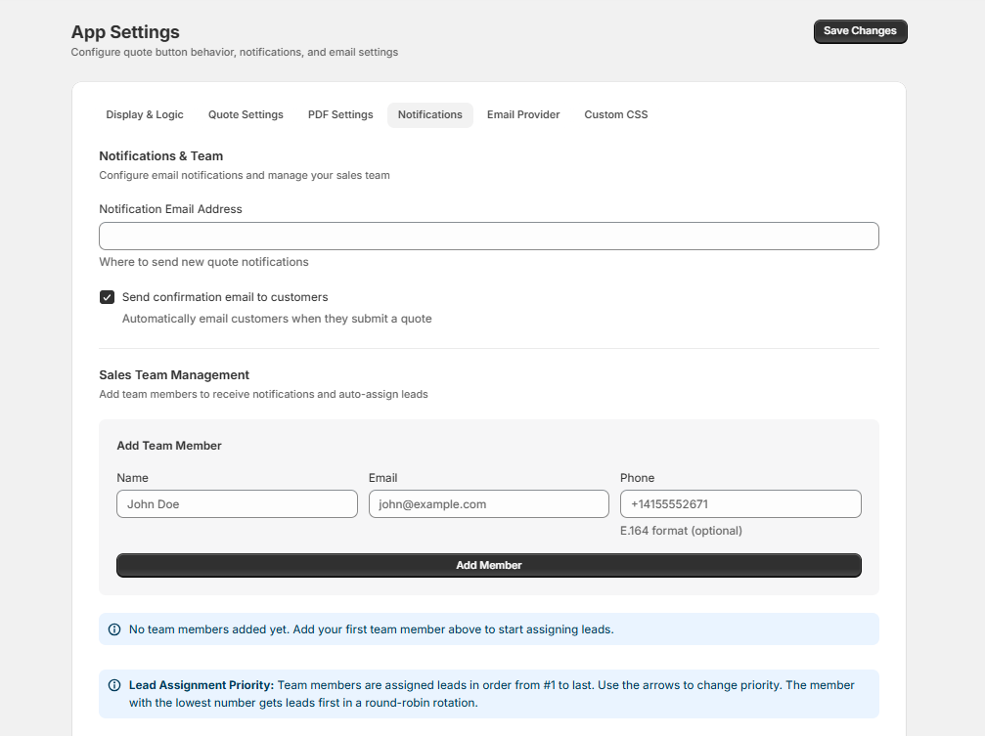Screen dimensions: 985x736
Task: Switch to the Display & Logic tab
Action: click(x=144, y=114)
